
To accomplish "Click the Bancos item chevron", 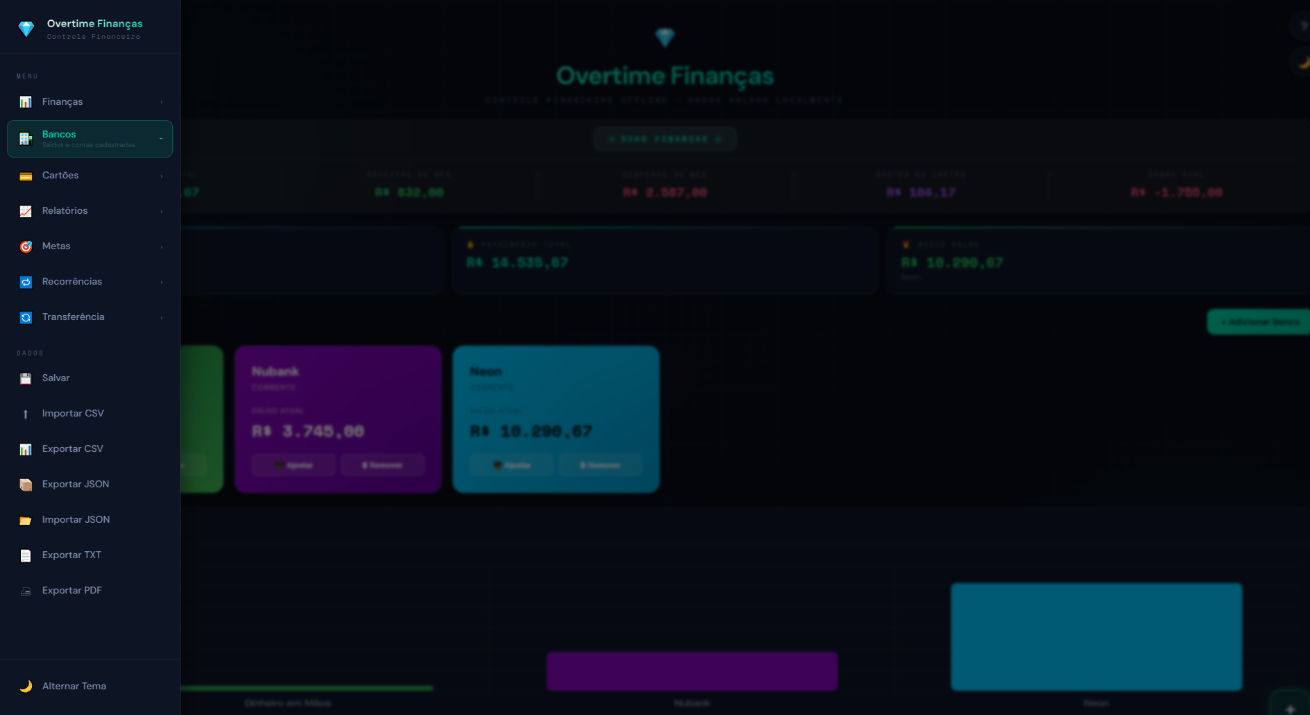I will (161, 139).
